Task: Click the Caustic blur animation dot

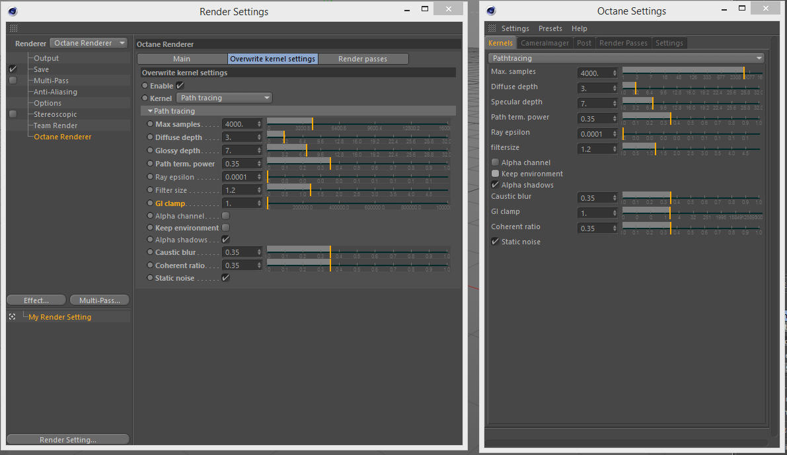Action: (149, 252)
